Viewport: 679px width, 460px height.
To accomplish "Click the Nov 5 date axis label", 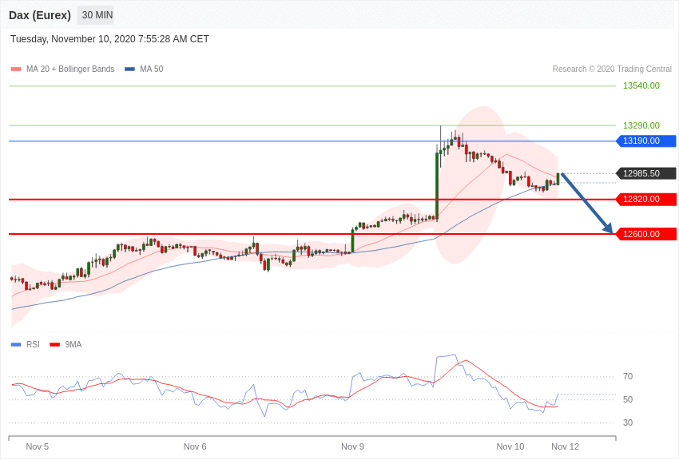I will point(38,446).
